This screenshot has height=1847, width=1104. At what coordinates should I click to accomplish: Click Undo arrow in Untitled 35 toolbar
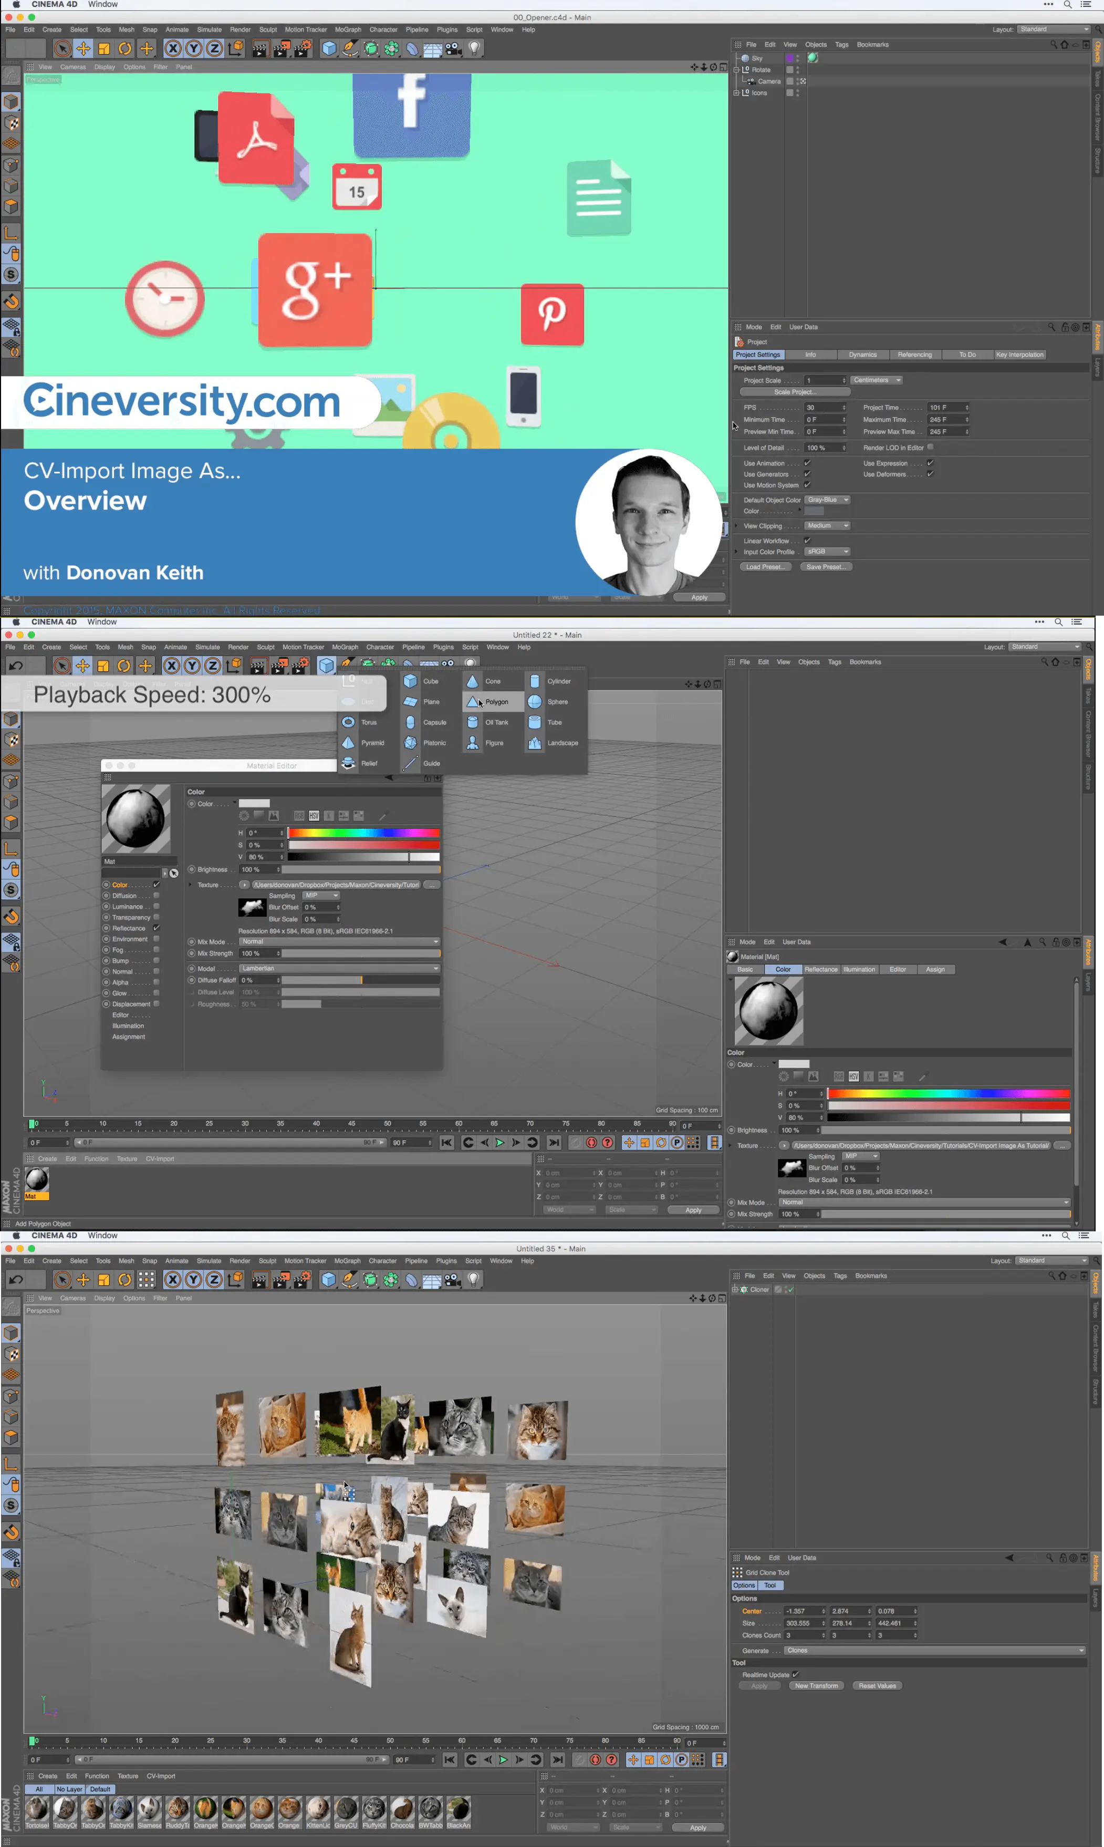[x=16, y=1280]
